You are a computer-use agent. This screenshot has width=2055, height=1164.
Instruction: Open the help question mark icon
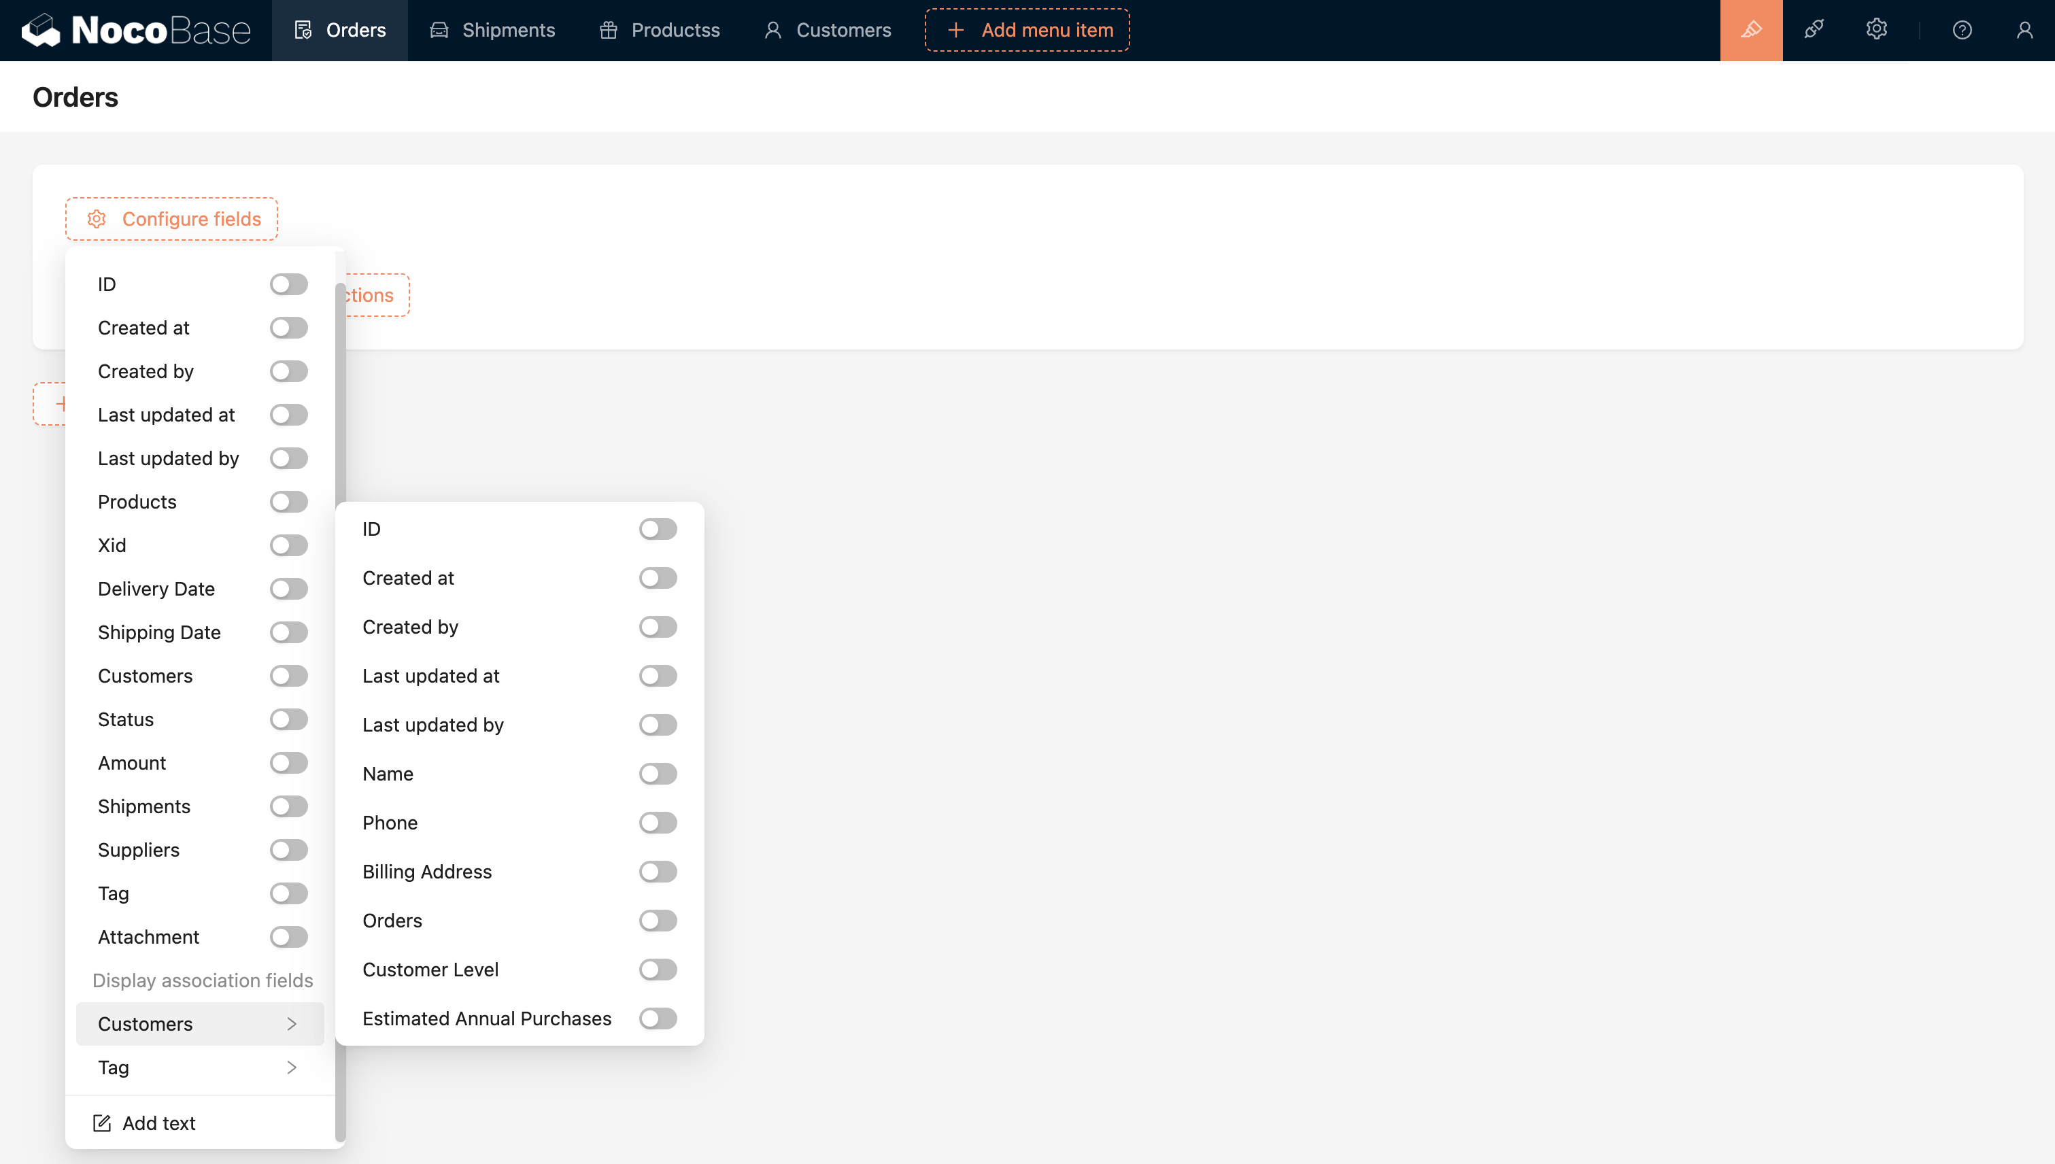click(1961, 31)
